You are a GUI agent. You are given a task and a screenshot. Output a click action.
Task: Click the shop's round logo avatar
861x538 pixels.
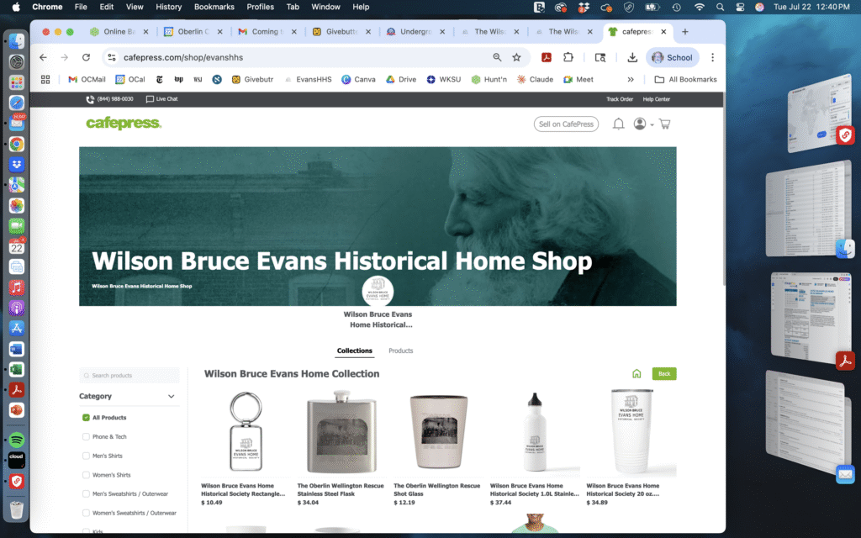378,291
